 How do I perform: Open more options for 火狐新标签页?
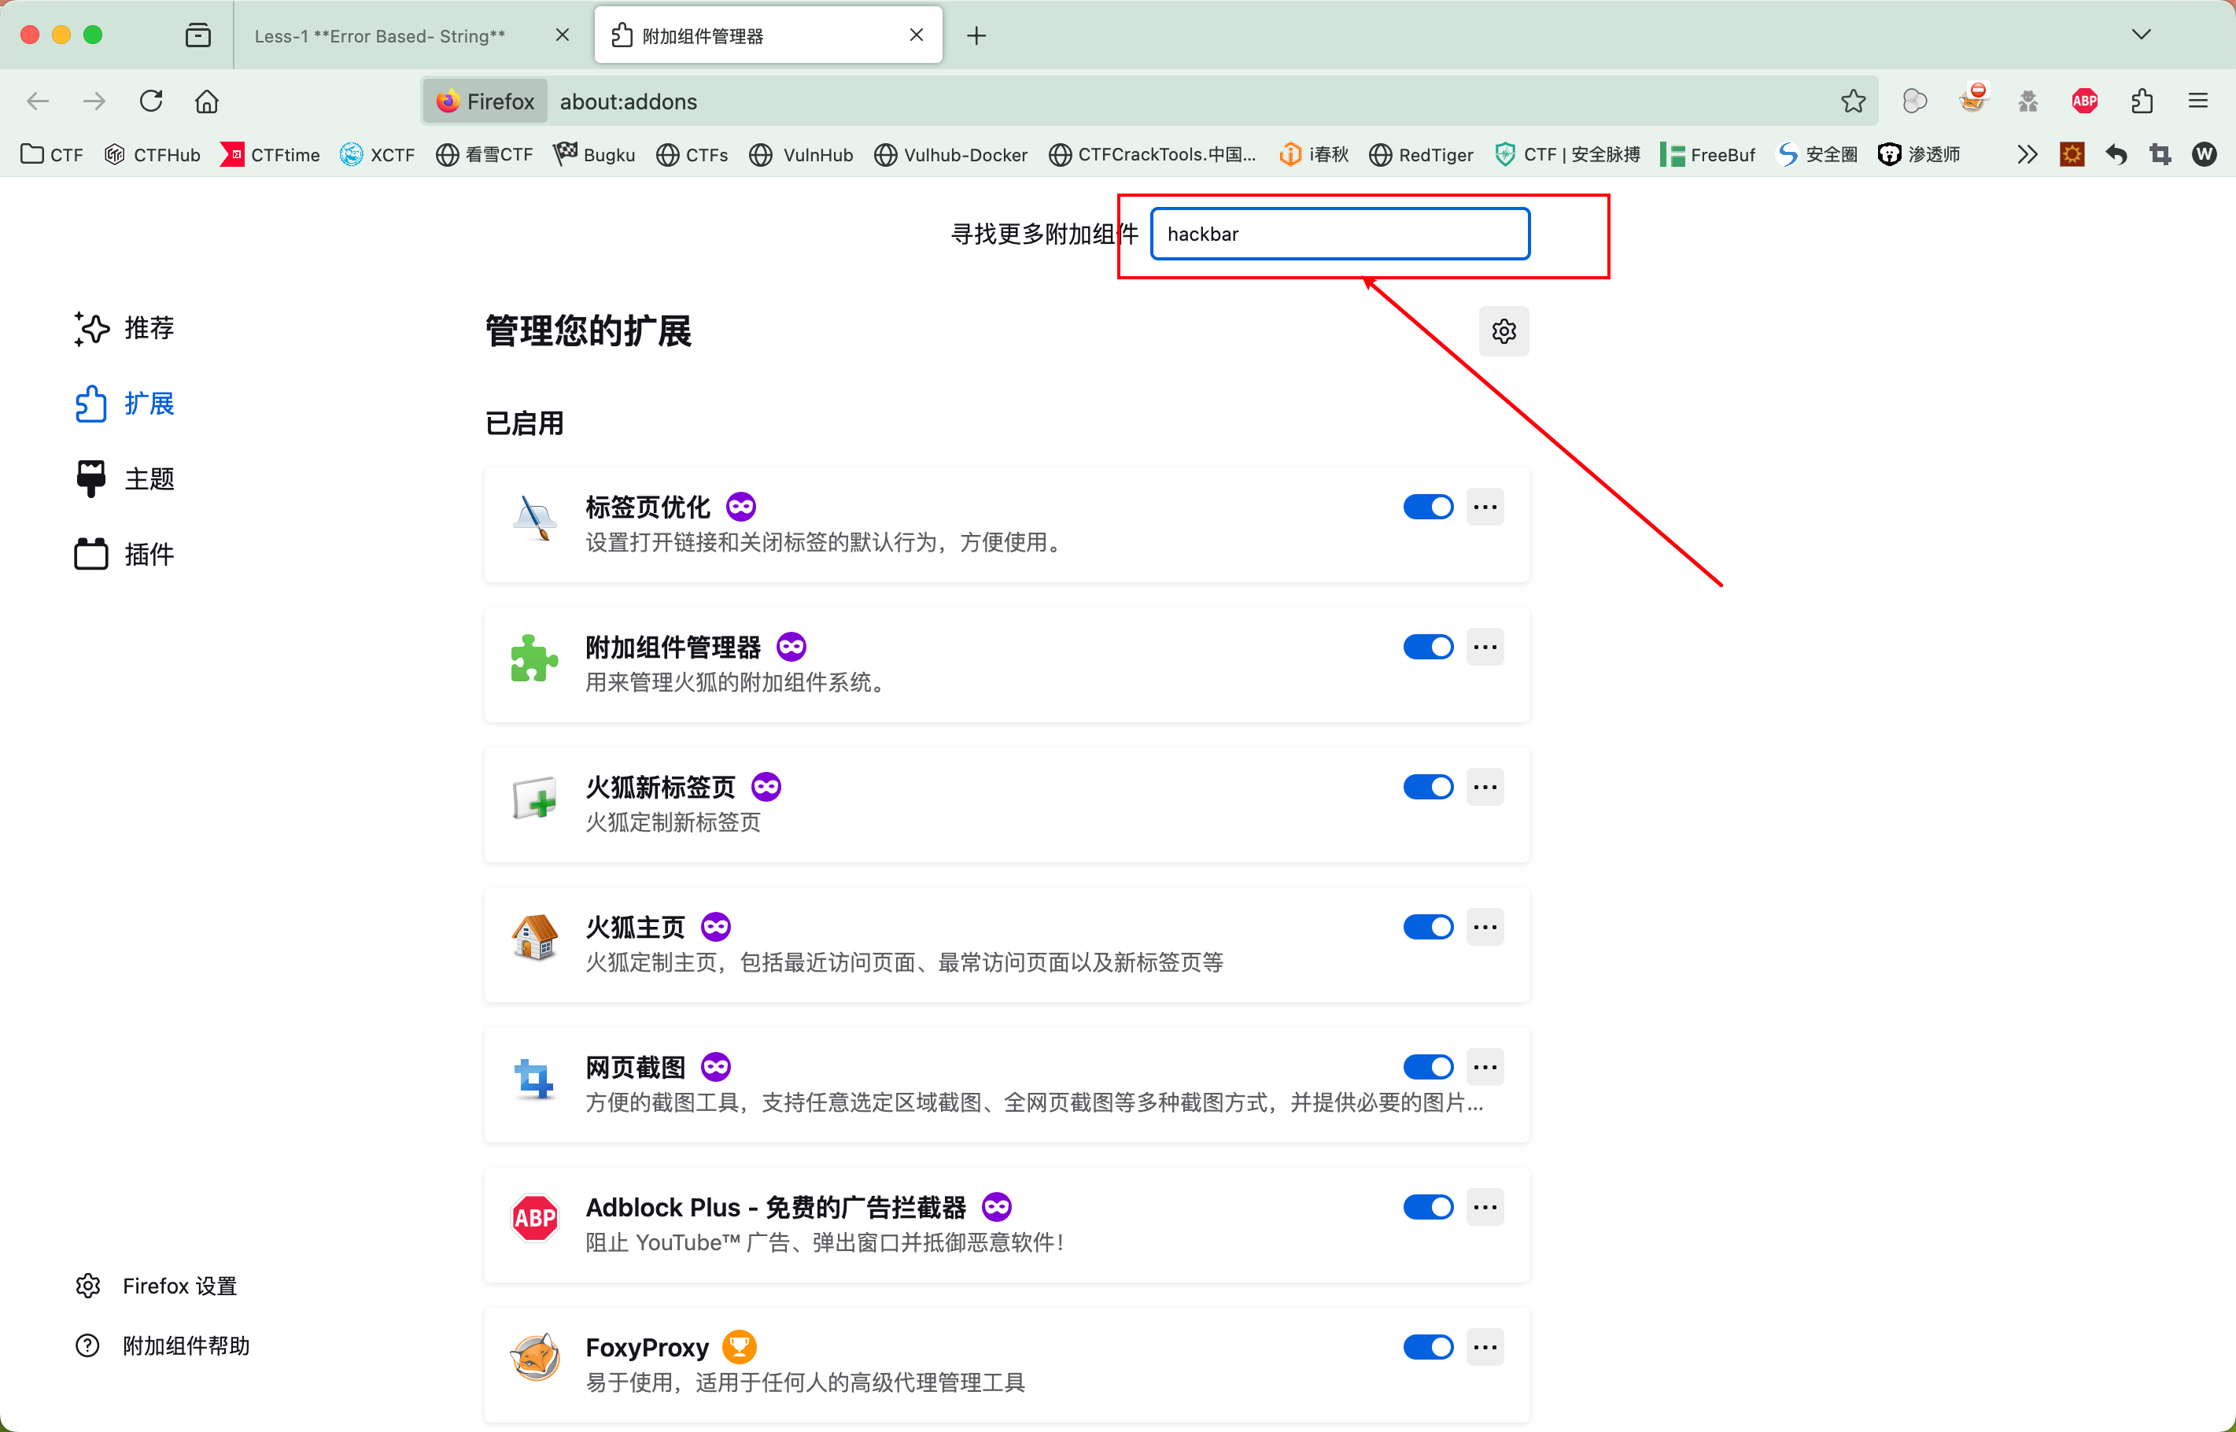tap(1485, 787)
